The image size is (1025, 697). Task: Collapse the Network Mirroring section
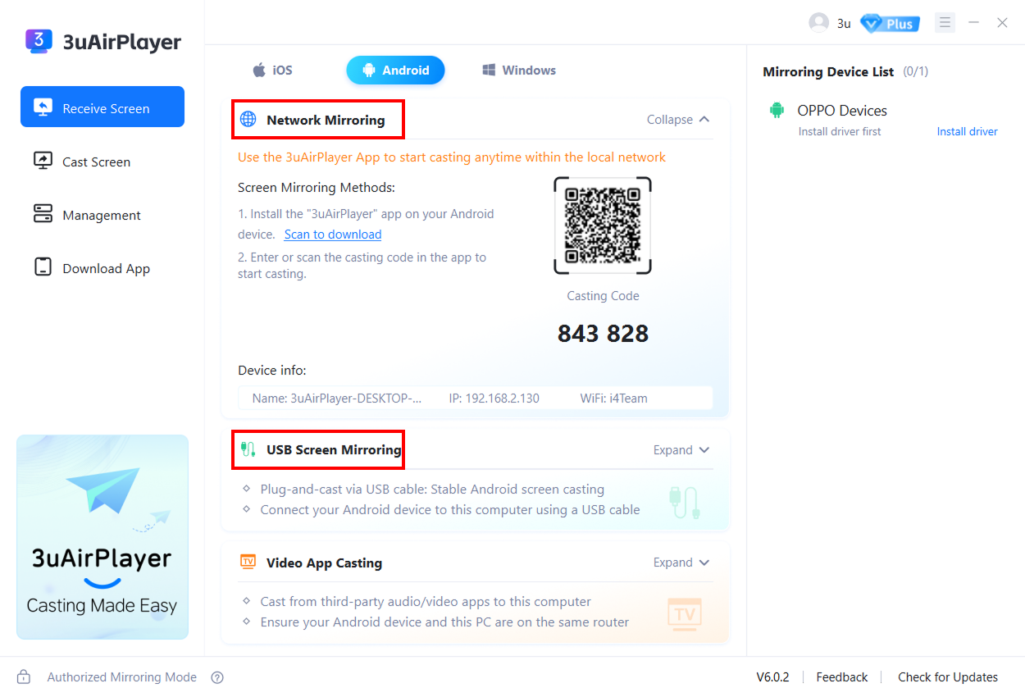678,120
